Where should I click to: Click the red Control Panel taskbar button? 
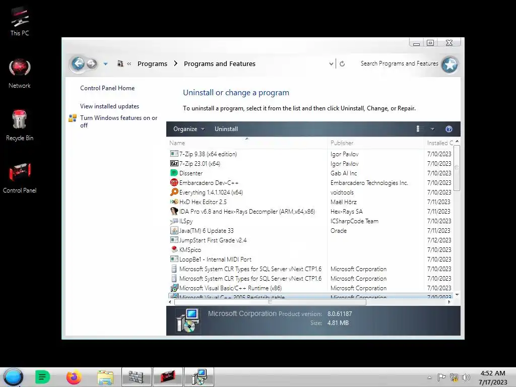coord(168,377)
